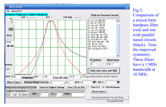This screenshot has height=107, width=166.
Task: Click the Place Cursor button
Action: click(x=13, y=82)
